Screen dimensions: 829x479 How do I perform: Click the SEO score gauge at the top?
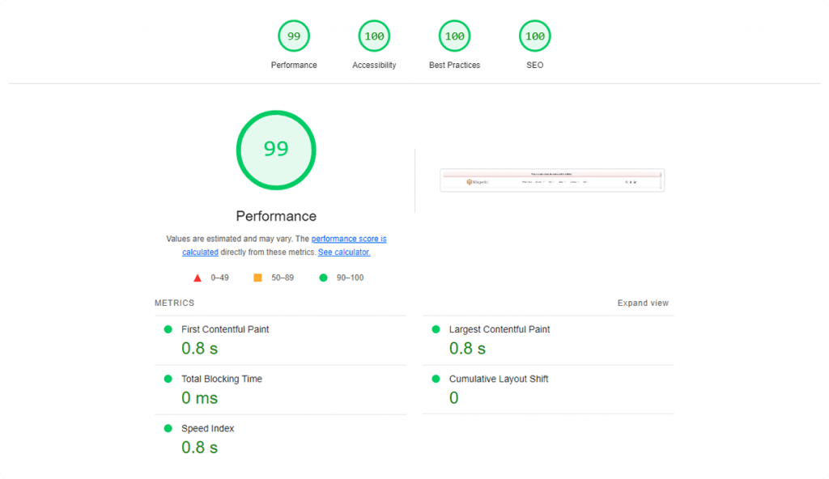(x=534, y=36)
